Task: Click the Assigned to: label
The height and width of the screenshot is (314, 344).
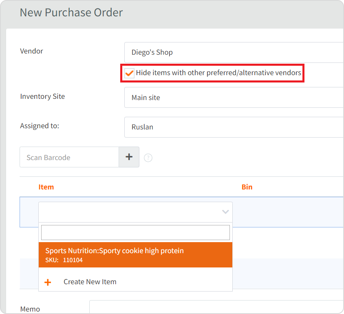Action: (40, 126)
